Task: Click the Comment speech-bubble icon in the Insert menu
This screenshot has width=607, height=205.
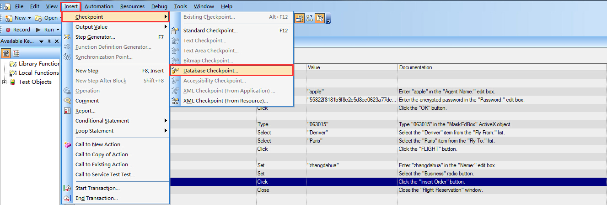Action: 67,101
